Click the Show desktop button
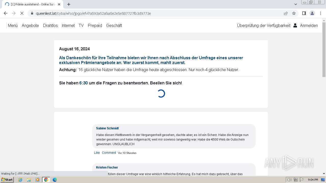 (323, 180)
